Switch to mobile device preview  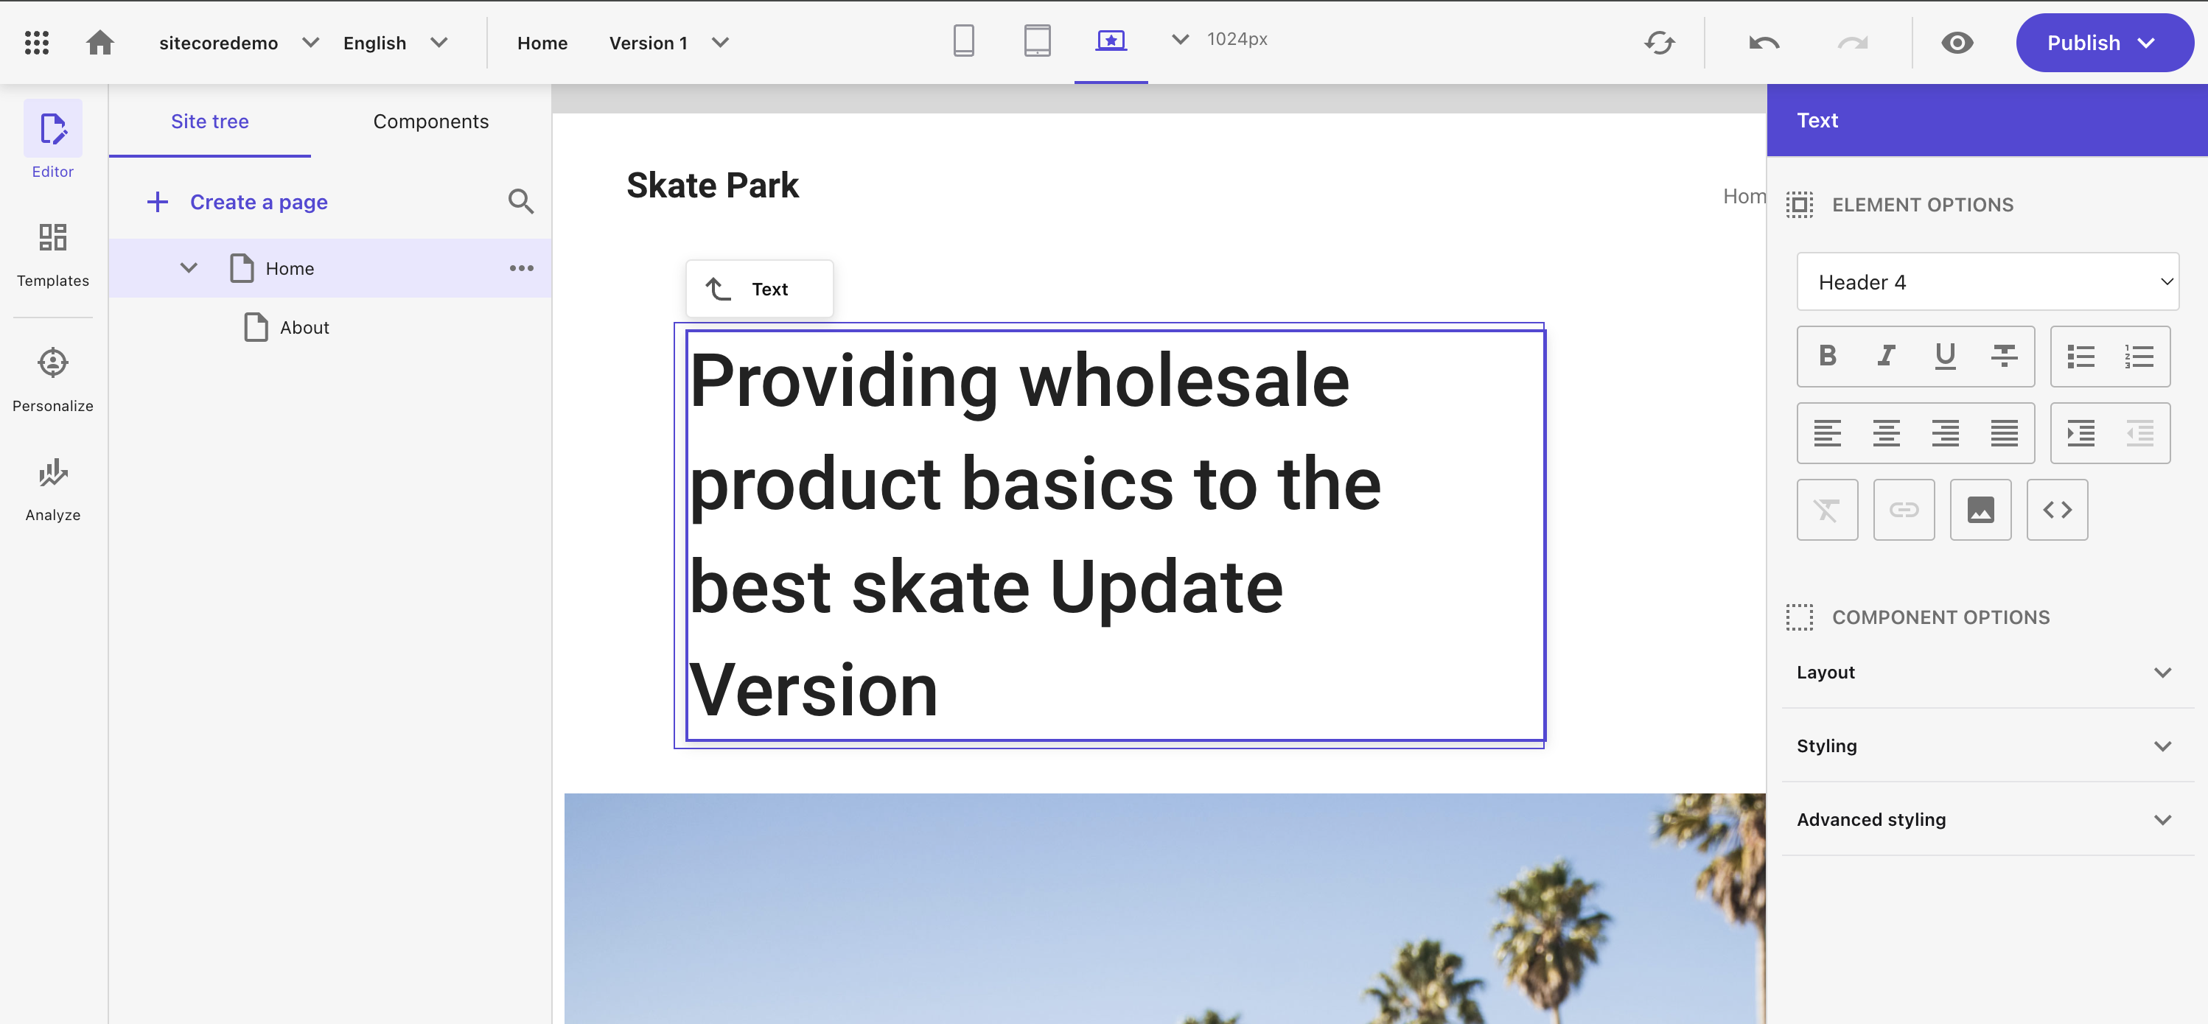click(x=963, y=41)
